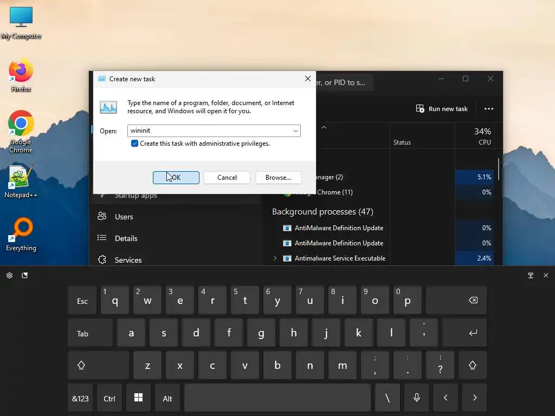This screenshot has height=416, width=555.
Task: Click the 5.1% CPU value cell
Action: pos(474,177)
